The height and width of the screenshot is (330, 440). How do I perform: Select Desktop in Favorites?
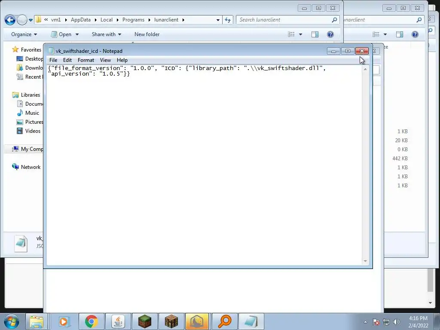pos(30,58)
